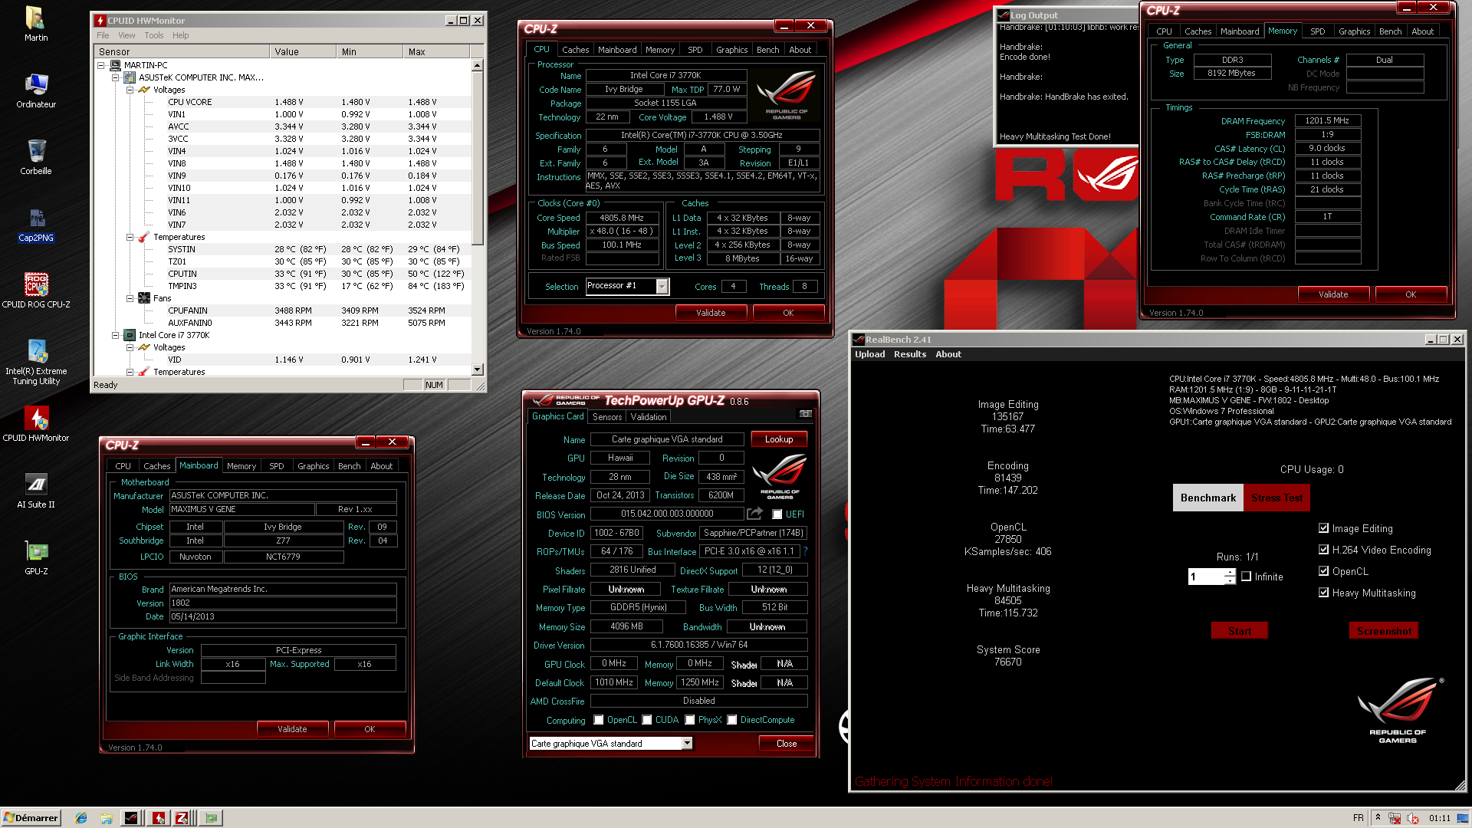Image resolution: width=1472 pixels, height=828 pixels.
Task: Collapse the motherboard Temperatures node in HWMonitor
Action: tap(130, 237)
